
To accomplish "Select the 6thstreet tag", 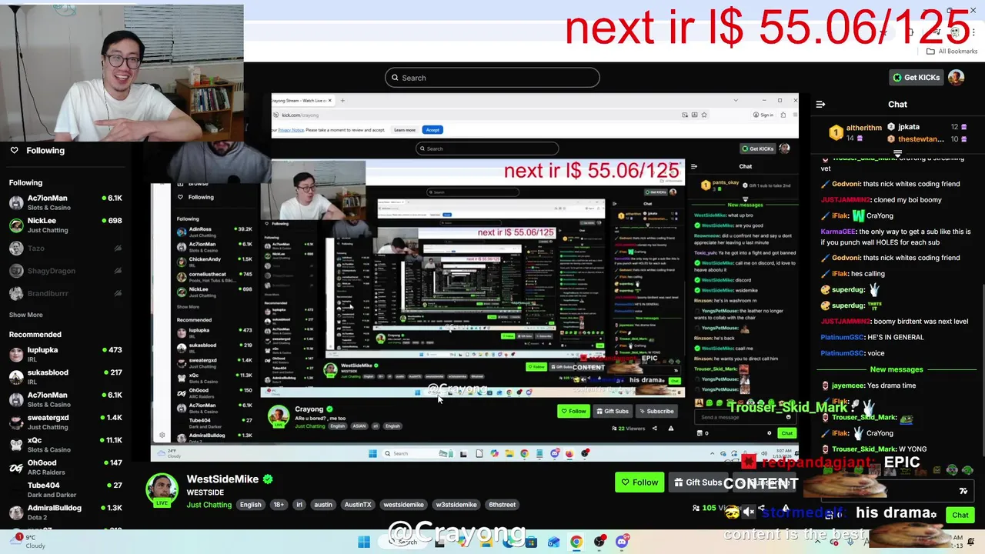I will coord(503,505).
